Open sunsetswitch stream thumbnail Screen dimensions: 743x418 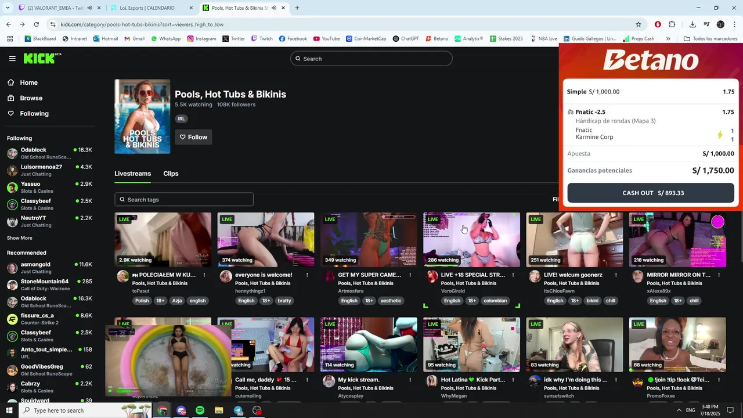point(575,344)
